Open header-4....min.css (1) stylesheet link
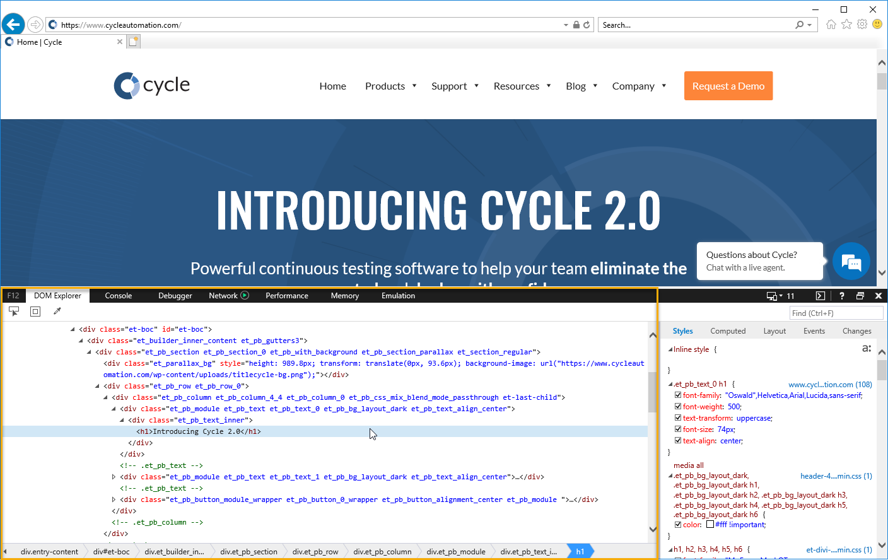 836,476
